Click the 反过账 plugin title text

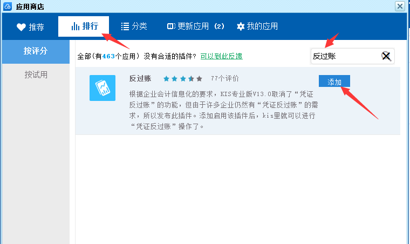[x=140, y=78]
